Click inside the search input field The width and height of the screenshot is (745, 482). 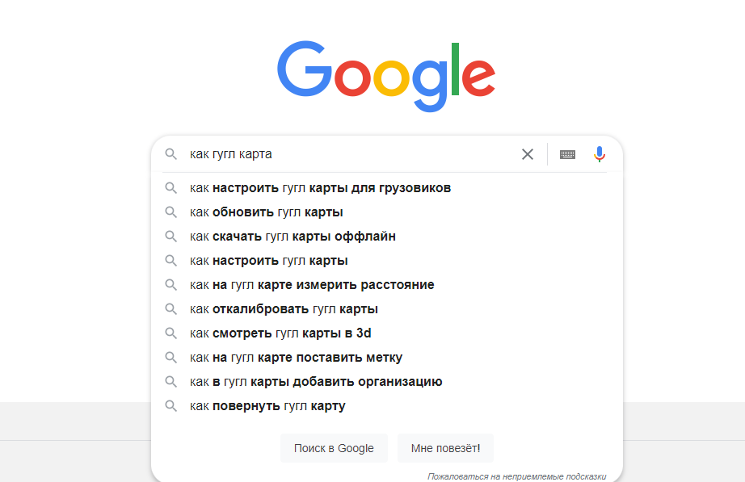click(339, 153)
